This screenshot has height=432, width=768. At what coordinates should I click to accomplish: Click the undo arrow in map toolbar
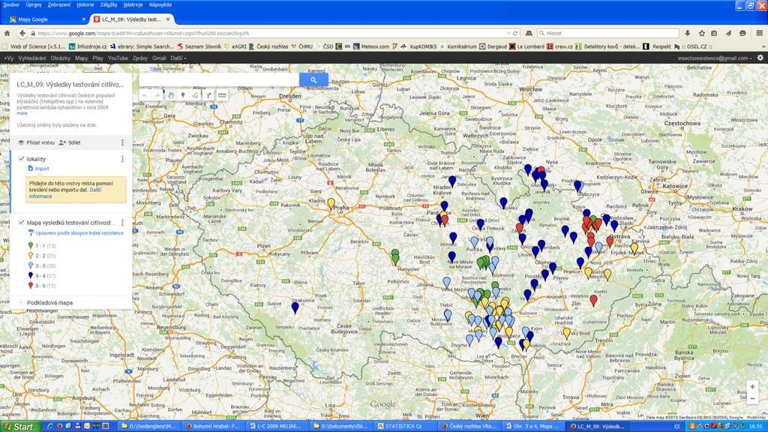click(145, 95)
